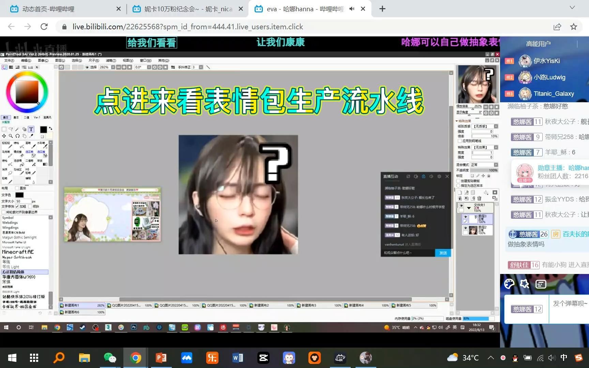Open a new browser tab with plus
This screenshot has height=368, width=589.
click(x=382, y=9)
